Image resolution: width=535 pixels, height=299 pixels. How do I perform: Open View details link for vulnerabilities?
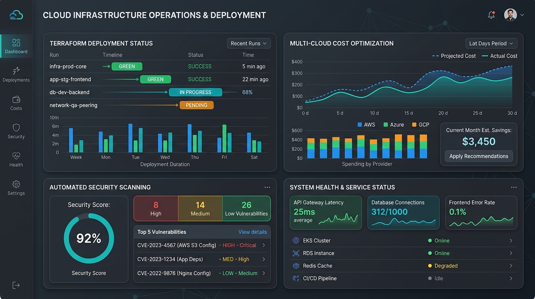(x=252, y=232)
